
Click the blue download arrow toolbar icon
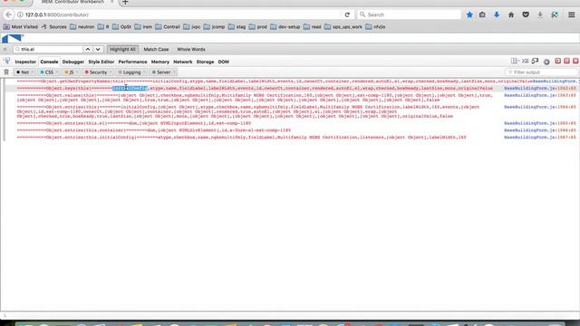tap(497, 14)
